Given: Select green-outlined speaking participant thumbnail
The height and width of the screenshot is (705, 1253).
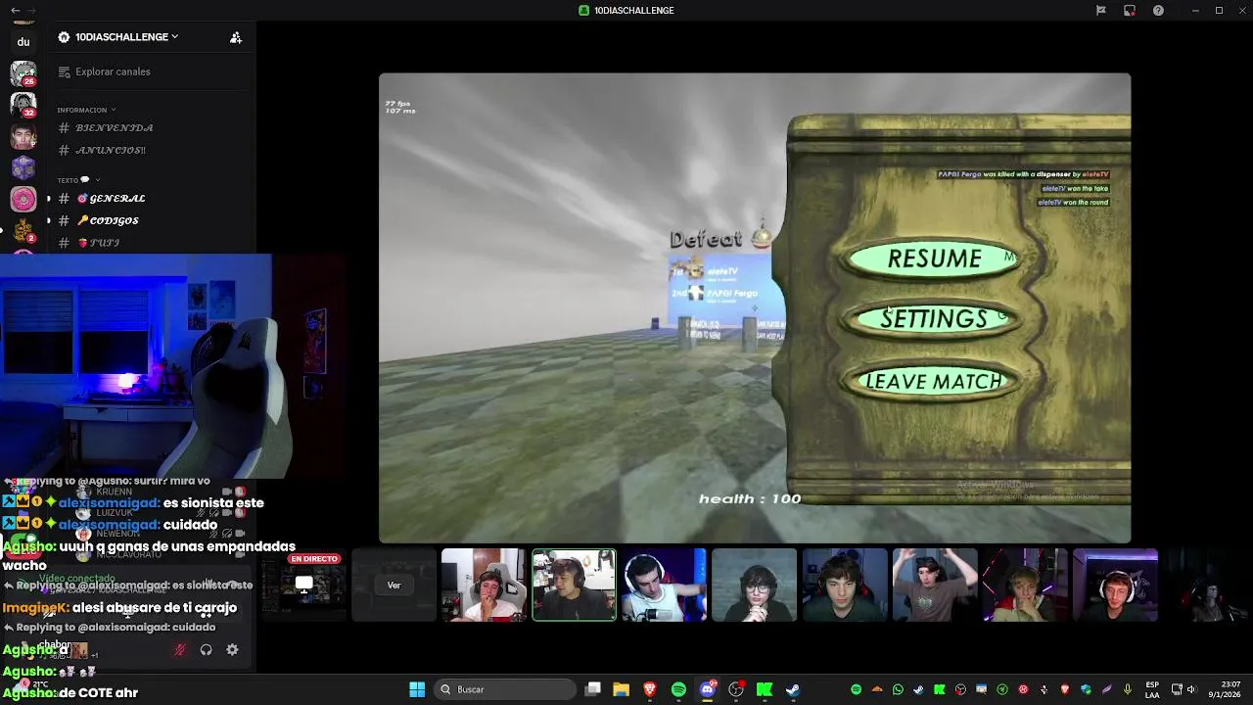Looking at the screenshot, I should pos(574,586).
